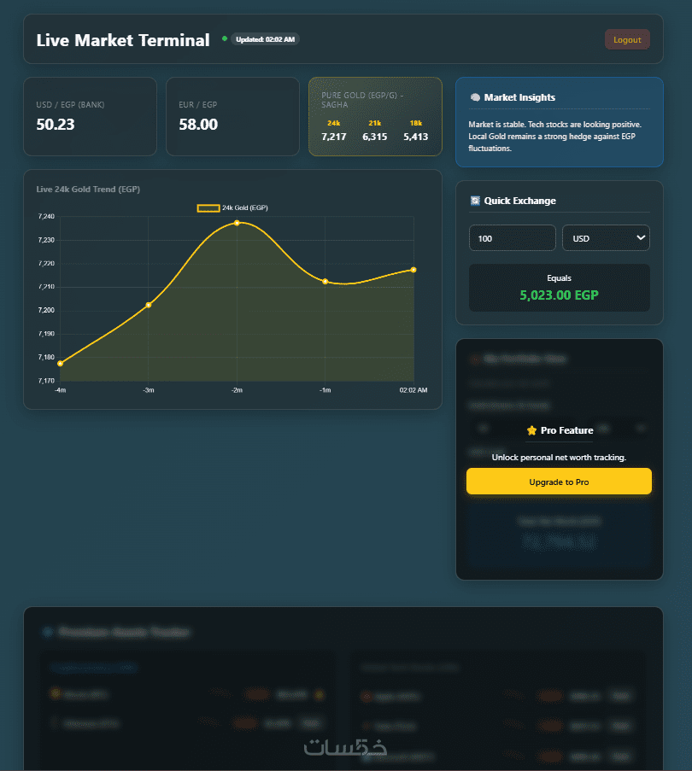Click the Market Insights description text
The height and width of the screenshot is (771, 692).
tap(554, 137)
